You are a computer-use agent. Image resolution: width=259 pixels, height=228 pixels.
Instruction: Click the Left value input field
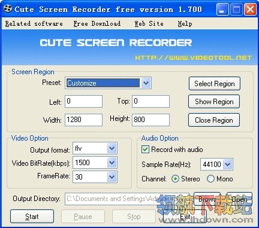coord(83,101)
